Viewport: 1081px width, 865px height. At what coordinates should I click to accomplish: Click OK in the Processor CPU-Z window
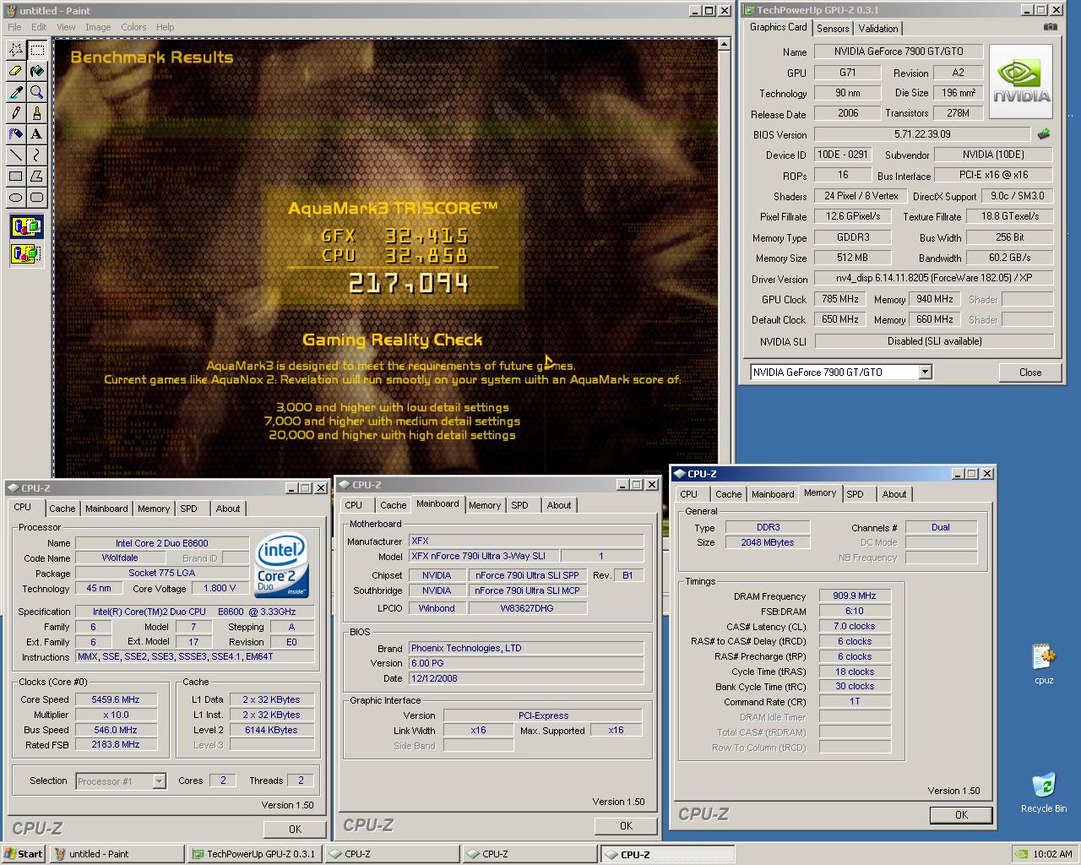pyautogui.click(x=295, y=829)
